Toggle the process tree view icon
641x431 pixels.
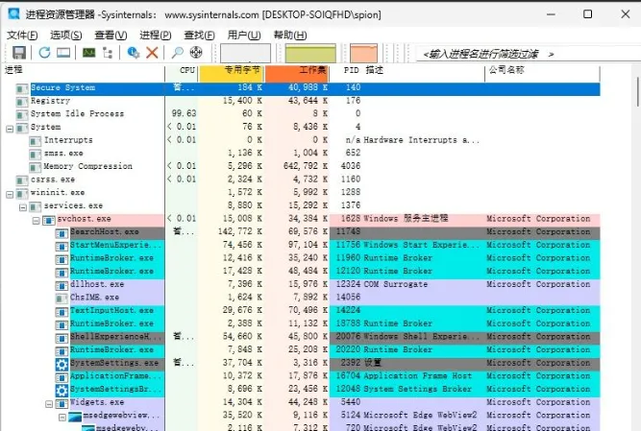point(108,52)
